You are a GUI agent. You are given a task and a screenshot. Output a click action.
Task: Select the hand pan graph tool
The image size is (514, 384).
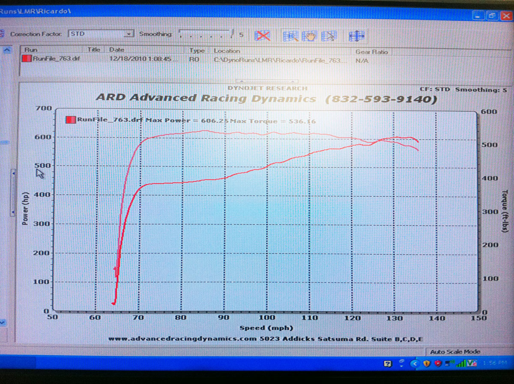(x=309, y=36)
